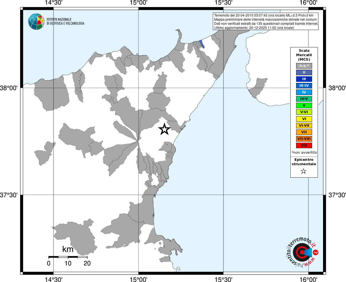Screen dimensions: 346x282
Task: Click the scale bar '10' value
Action: [68, 263]
